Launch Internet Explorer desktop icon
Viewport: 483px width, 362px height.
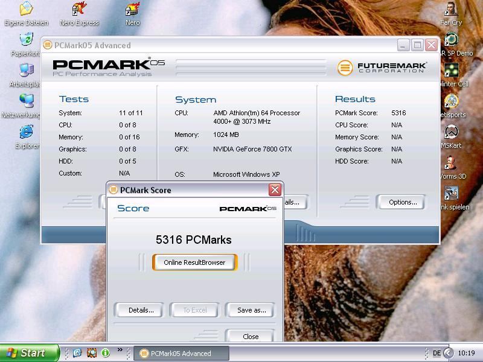click(x=27, y=137)
